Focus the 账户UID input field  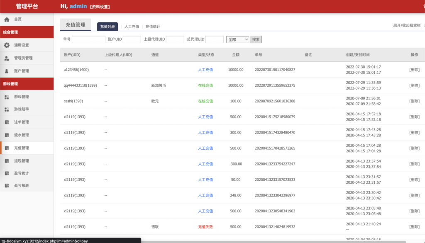click(132, 39)
